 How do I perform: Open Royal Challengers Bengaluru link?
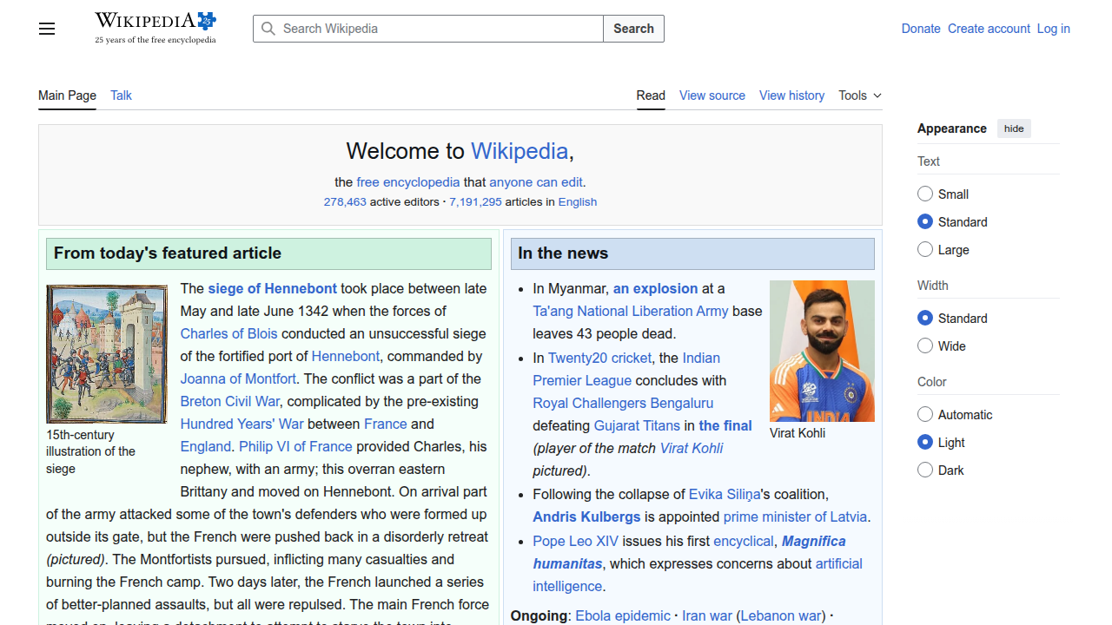tap(623, 403)
